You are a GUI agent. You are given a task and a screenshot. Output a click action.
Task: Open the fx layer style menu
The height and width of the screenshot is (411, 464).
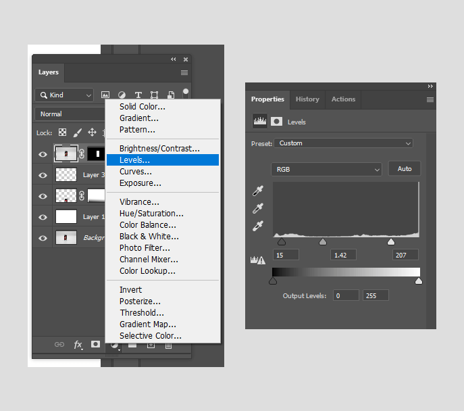click(78, 344)
